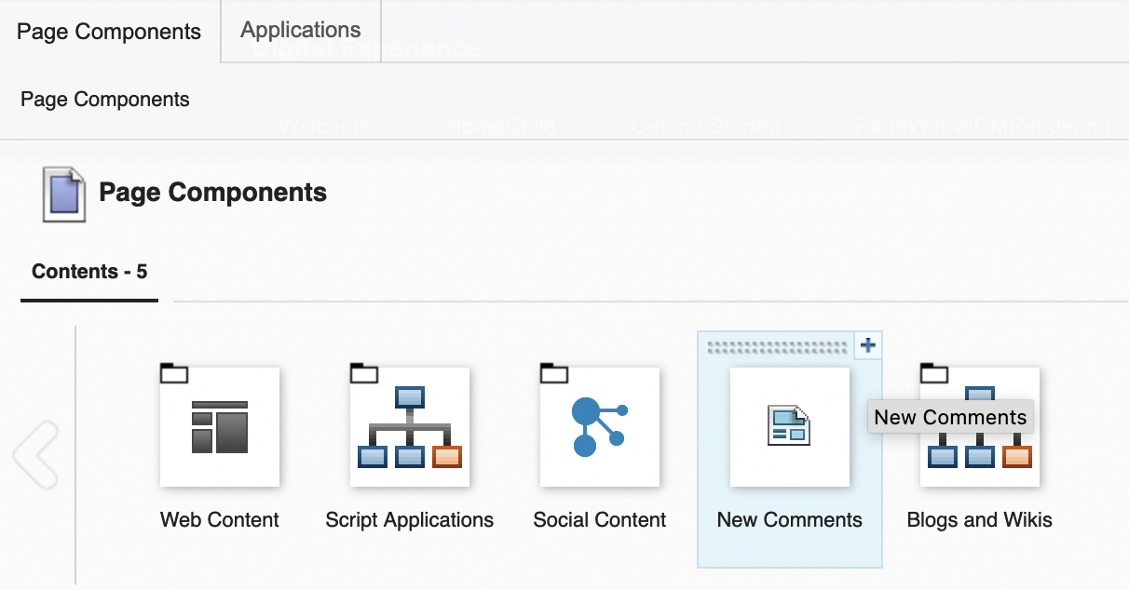1129x590 pixels.
Task: Click the Page Components document icon
Action: [62, 193]
